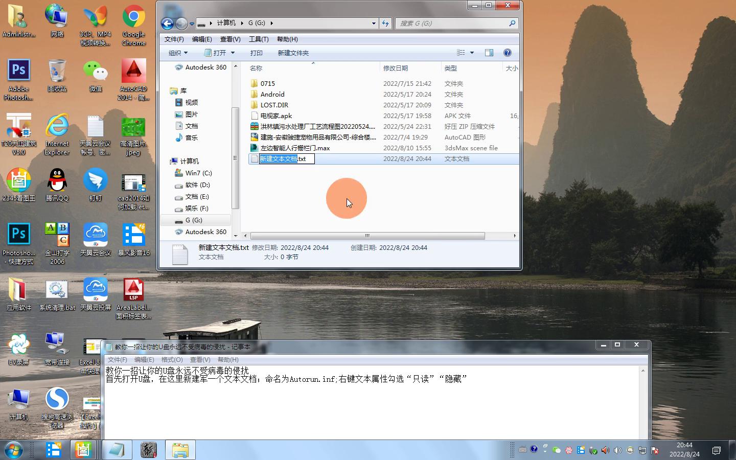
Task: Click the Explorer back navigation arrow
Action: click(x=167, y=24)
